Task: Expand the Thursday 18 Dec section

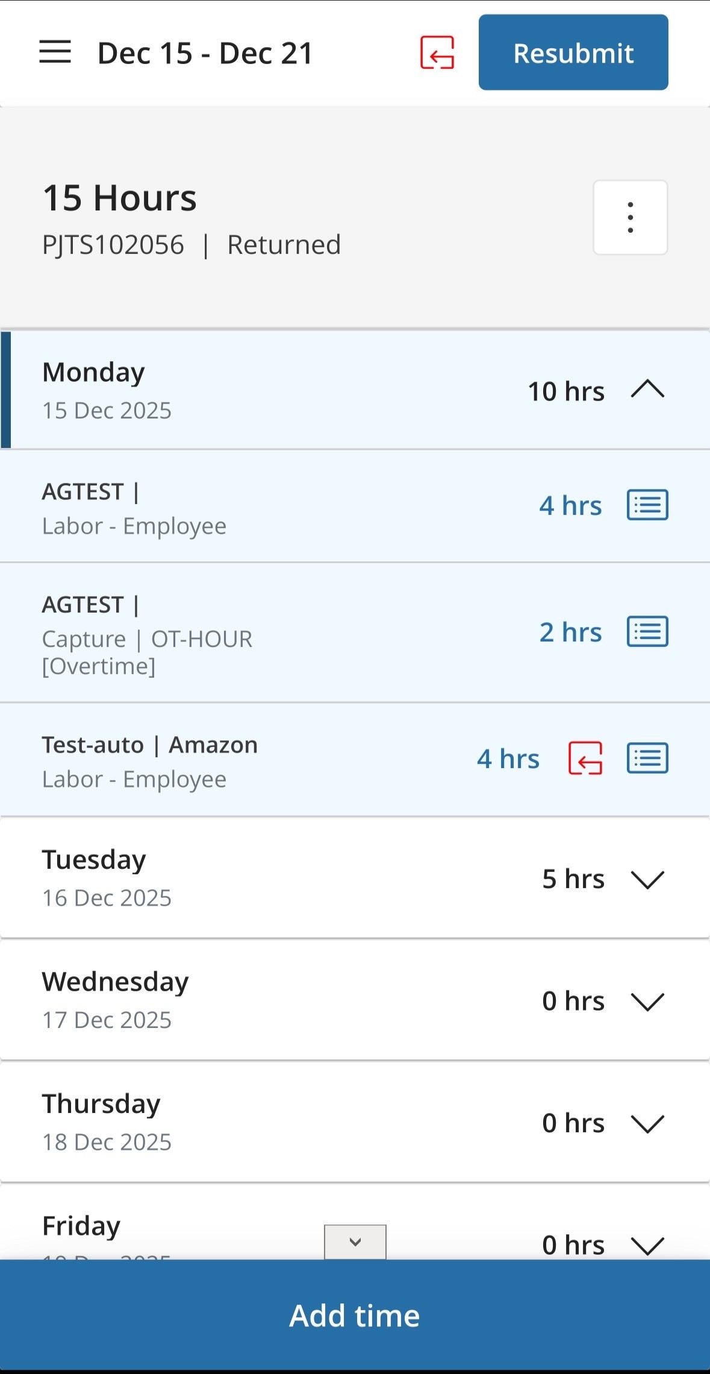Action: pos(647,1123)
